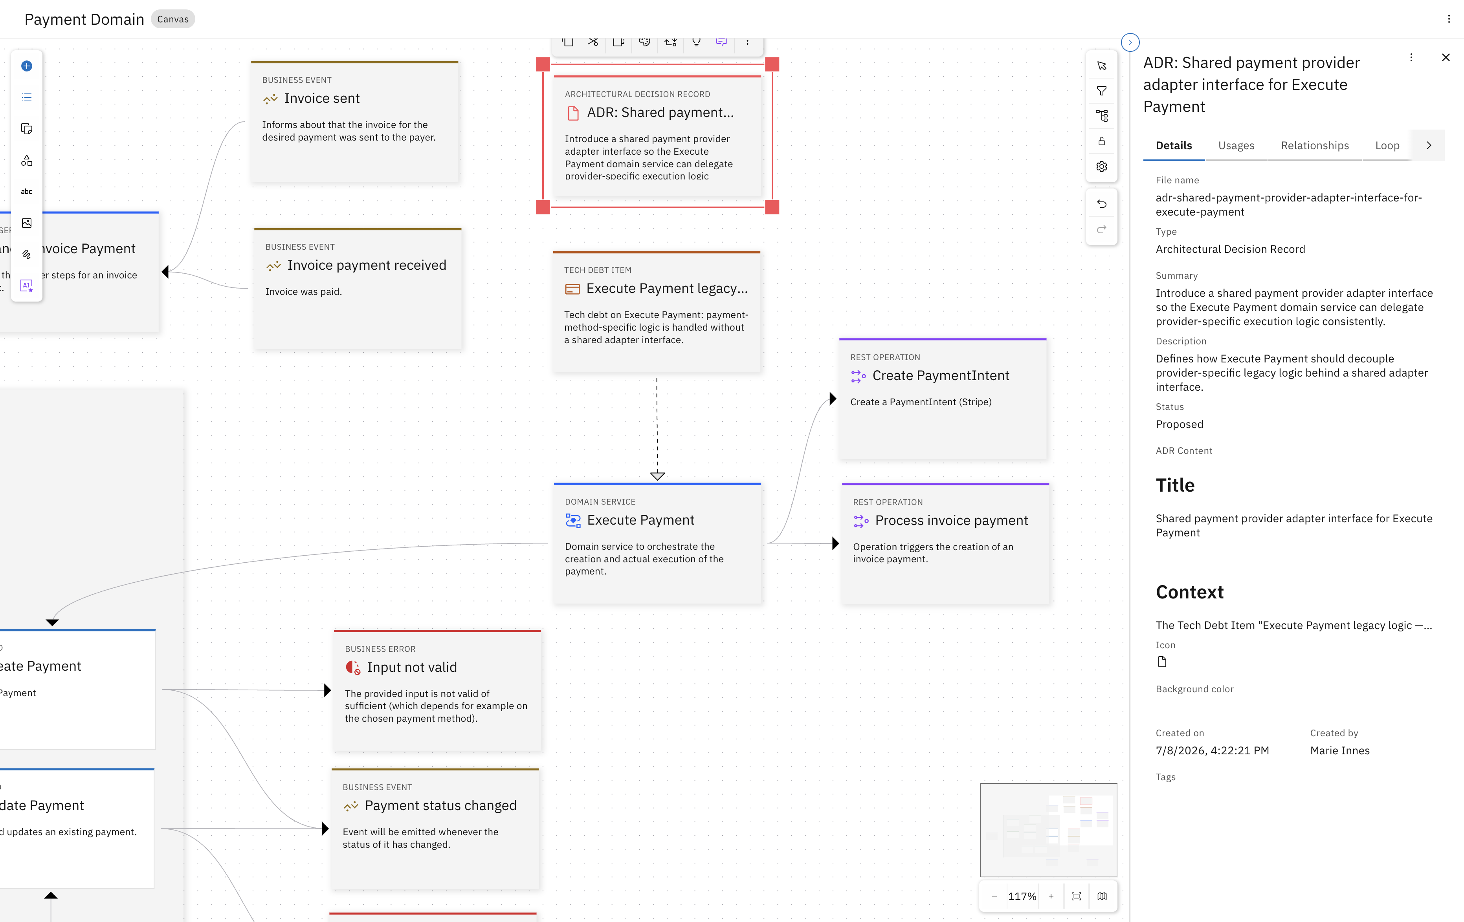Select the Details tab
The width and height of the screenshot is (1464, 922).
(1173, 145)
